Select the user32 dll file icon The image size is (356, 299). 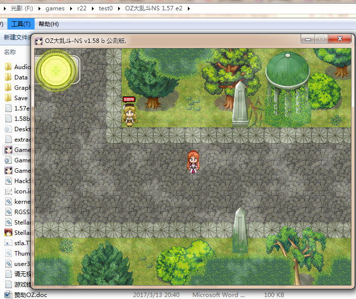click(x=8, y=264)
